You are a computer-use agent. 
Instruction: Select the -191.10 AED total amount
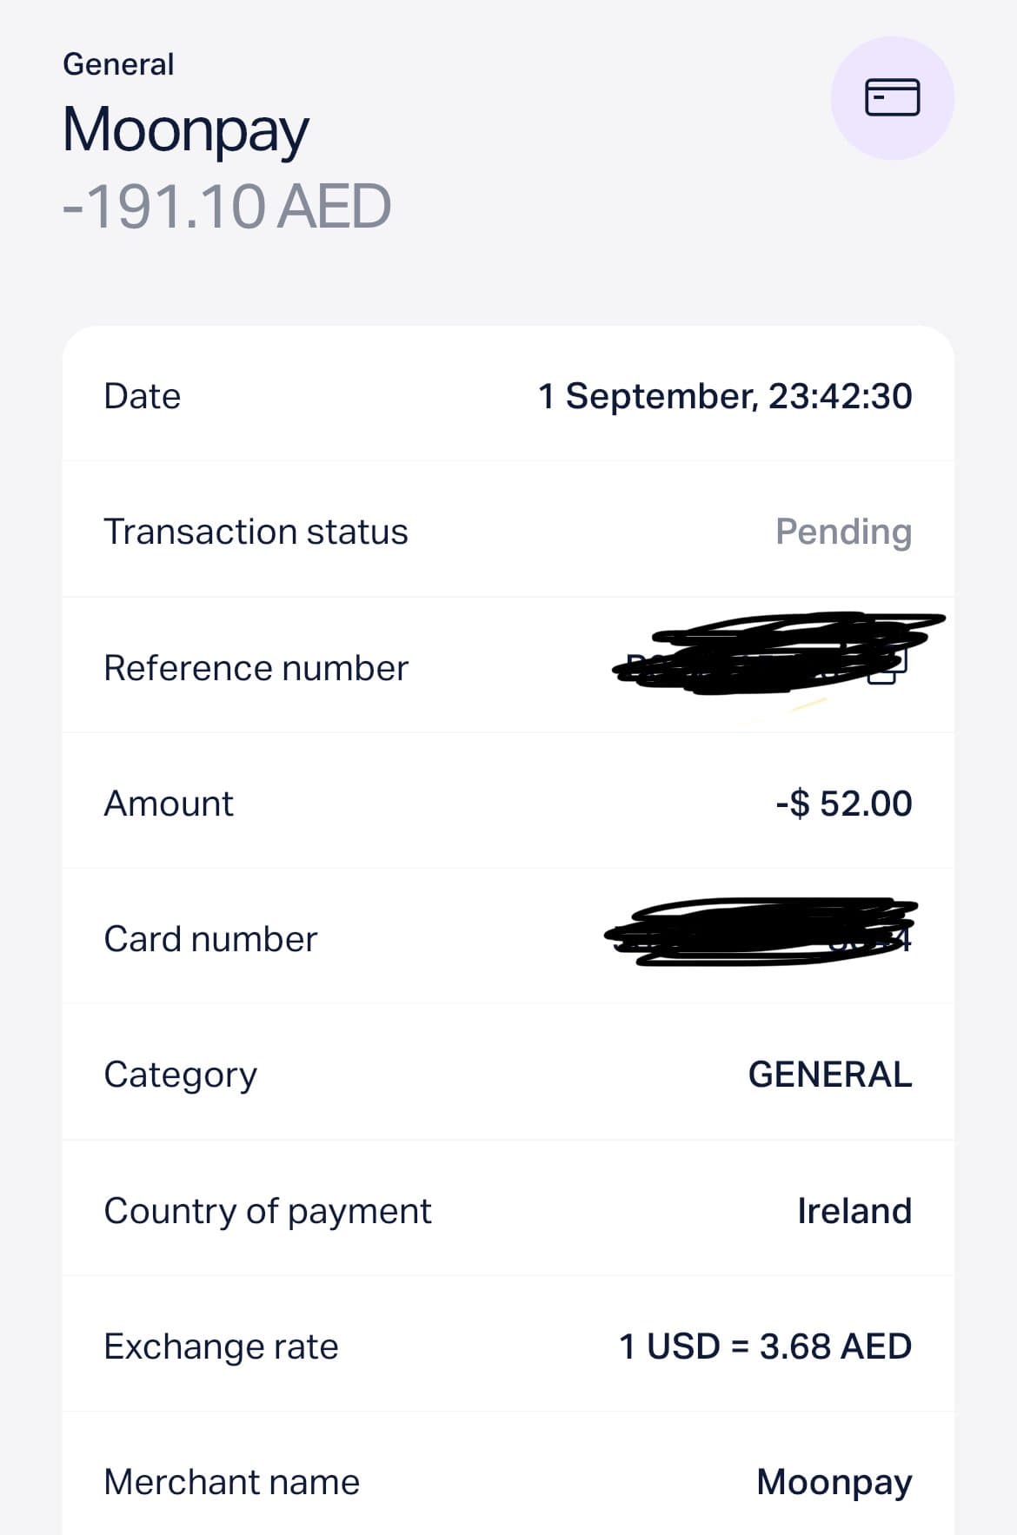coord(227,208)
